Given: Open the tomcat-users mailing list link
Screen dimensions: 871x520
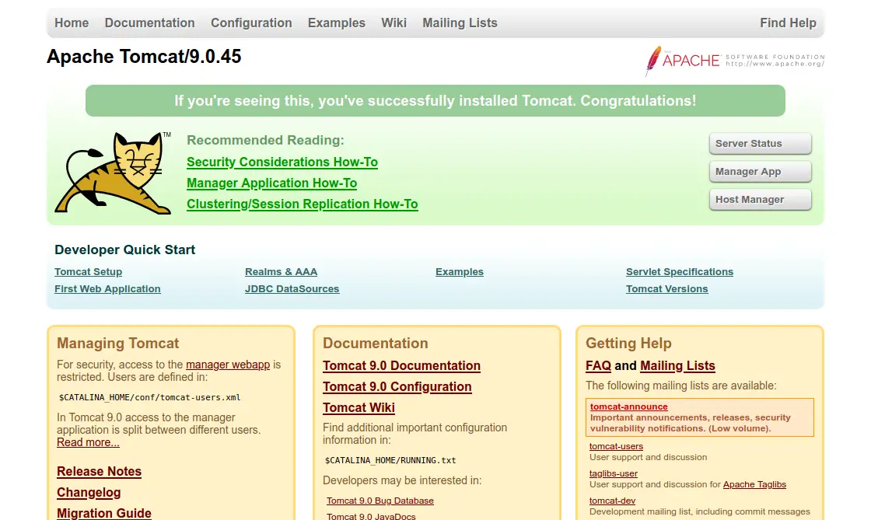Looking at the screenshot, I should [x=616, y=446].
